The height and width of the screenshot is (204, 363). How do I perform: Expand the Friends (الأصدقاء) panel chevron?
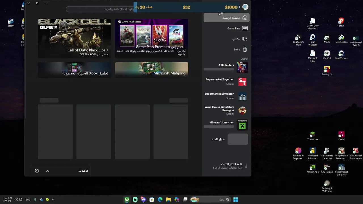pyautogui.click(x=47, y=171)
